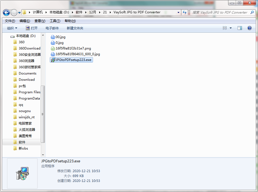Open qq folder in tree
Image resolution: width=258 pixels, height=192 pixels.
tap(18, 104)
